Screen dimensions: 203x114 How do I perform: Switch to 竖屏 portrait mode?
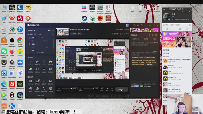click(53, 30)
